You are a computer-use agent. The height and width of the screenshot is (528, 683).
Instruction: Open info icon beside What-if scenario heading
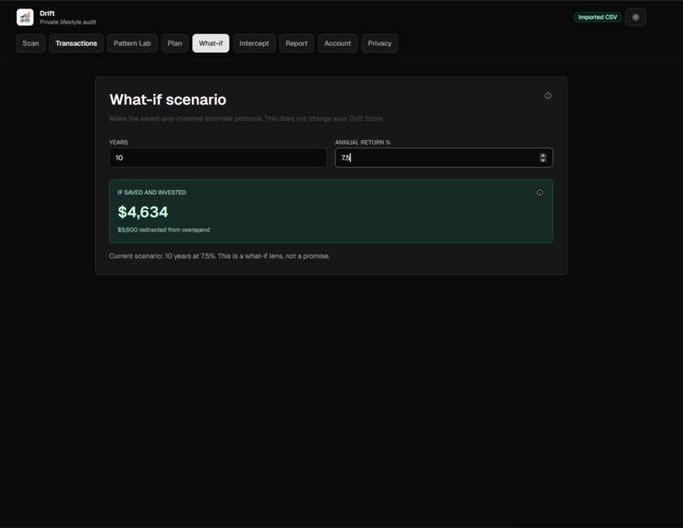pyautogui.click(x=548, y=96)
